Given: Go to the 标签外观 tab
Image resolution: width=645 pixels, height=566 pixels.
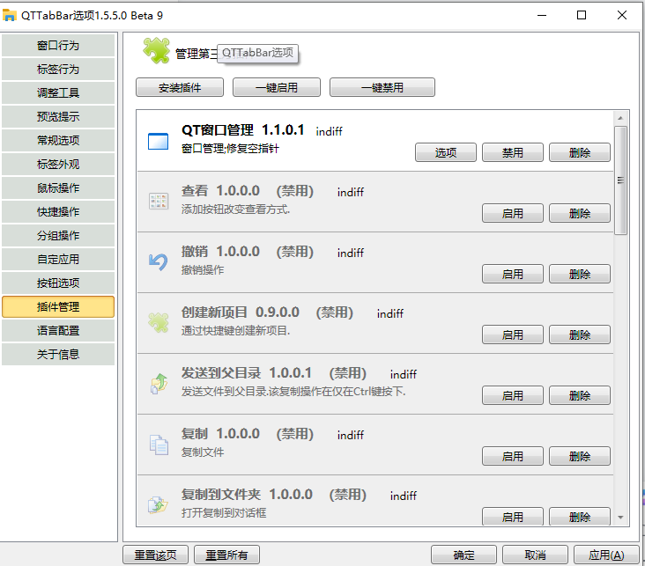Looking at the screenshot, I should pyautogui.click(x=58, y=164).
